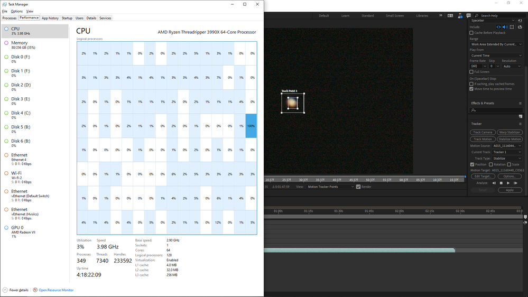This screenshot has height=297, width=528.
Task: Enable If caching, play cached frames
Action: tap(471, 84)
